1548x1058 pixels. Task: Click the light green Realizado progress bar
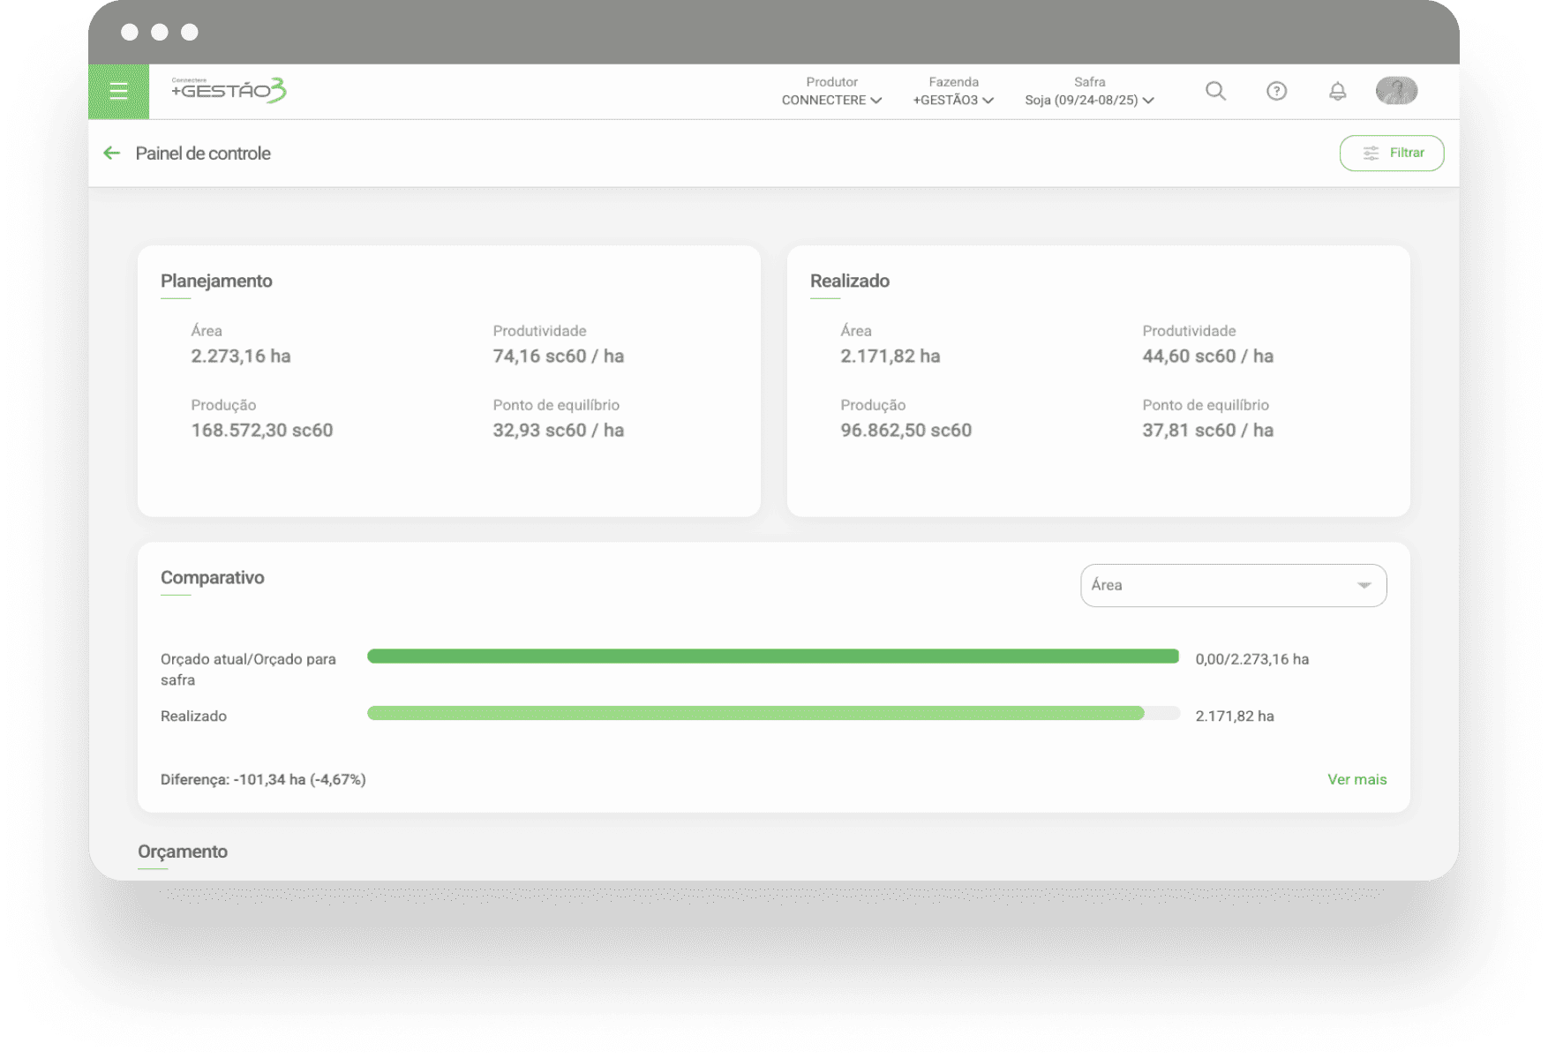click(755, 714)
